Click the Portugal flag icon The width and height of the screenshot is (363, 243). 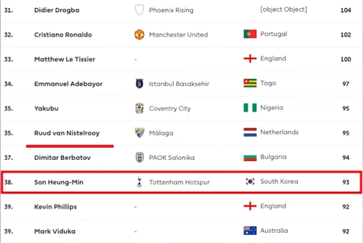250,34
